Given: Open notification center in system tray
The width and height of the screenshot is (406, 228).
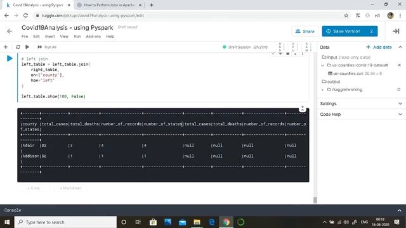Looking at the screenshot, I should pyautogui.click(x=396, y=222).
